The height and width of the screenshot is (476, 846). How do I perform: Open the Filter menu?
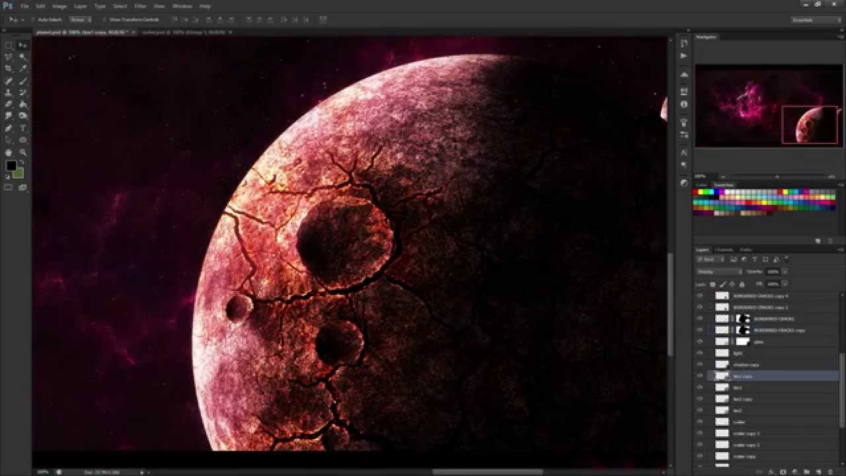click(x=140, y=6)
